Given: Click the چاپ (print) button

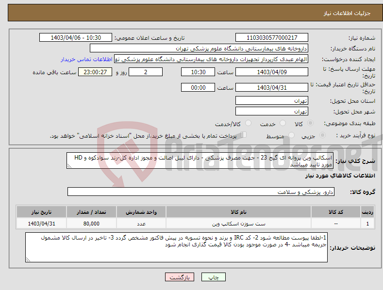Looking at the screenshot, I should click(x=213, y=277).
